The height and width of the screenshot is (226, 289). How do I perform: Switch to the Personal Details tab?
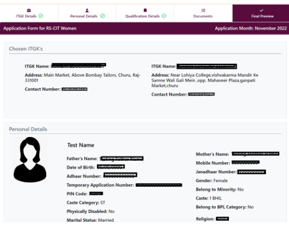(x=87, y=13)
